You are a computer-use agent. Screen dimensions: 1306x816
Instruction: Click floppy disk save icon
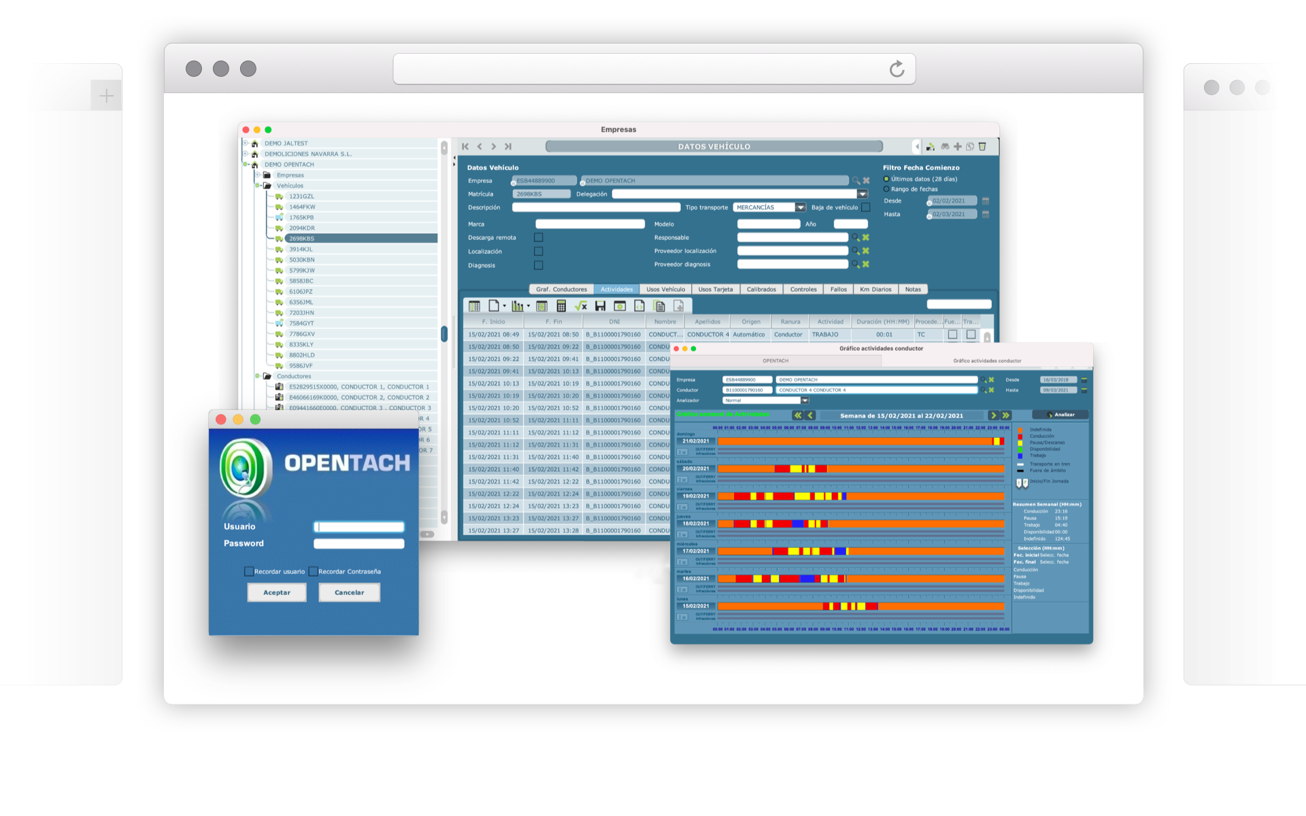(600, 306)
